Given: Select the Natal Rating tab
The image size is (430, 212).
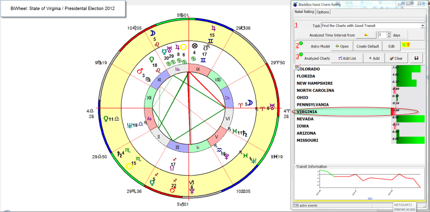Looking at the screenshot, I should coord(303,12).
